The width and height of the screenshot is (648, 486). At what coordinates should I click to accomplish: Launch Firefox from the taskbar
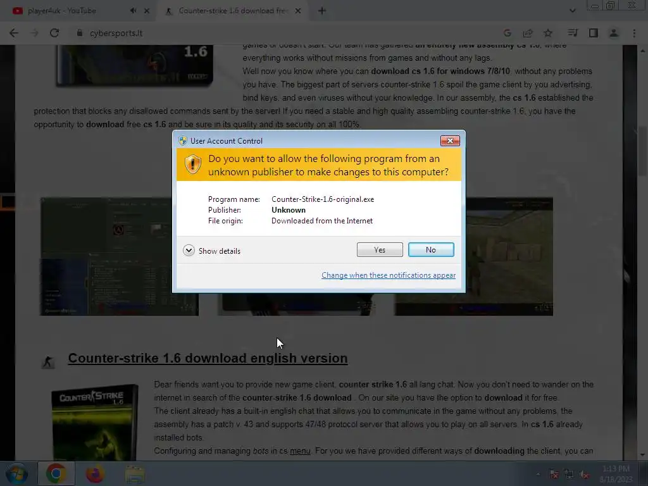pos(95,473)
